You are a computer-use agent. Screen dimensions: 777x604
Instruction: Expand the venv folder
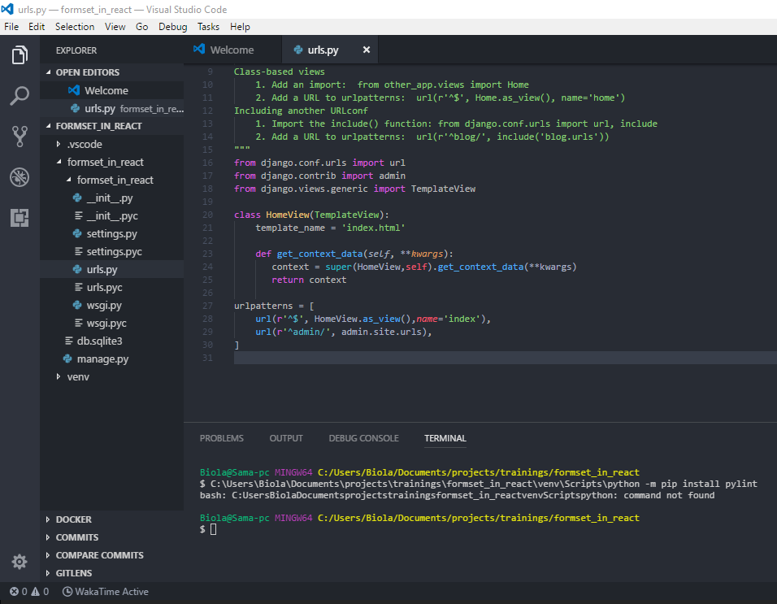(77, 376)
